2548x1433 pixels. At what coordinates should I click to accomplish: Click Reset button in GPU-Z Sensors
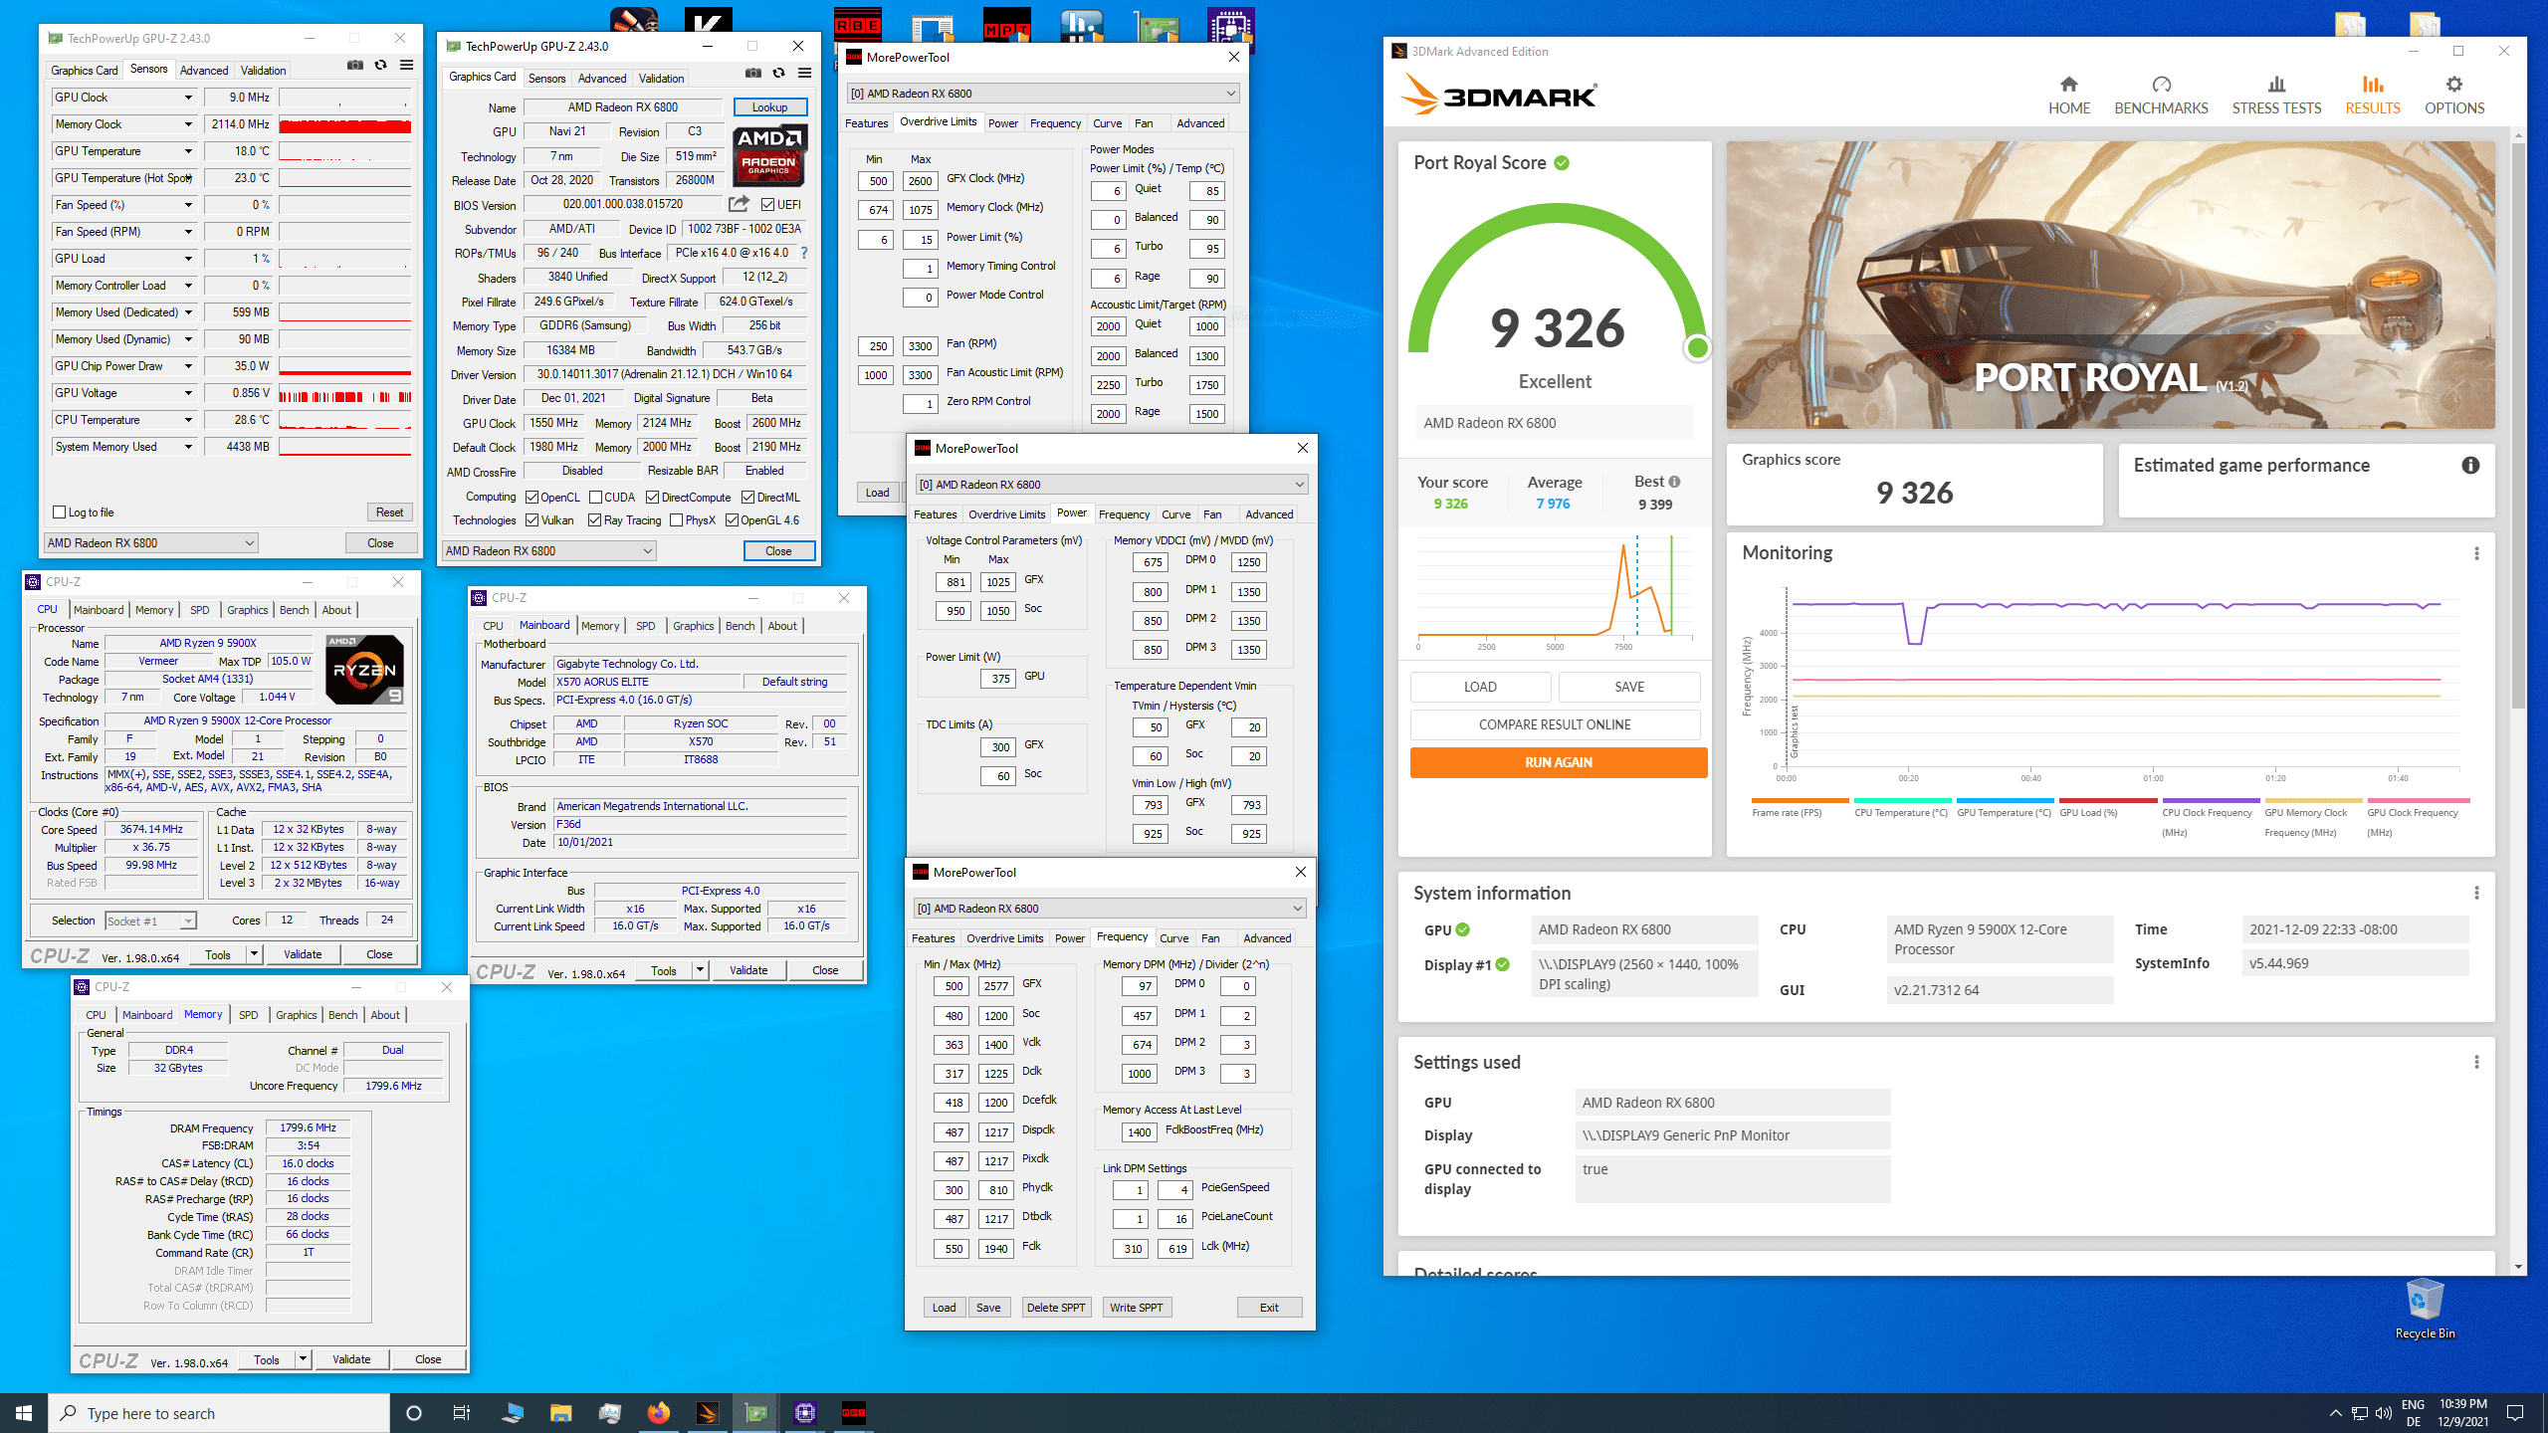click(389, 512)
